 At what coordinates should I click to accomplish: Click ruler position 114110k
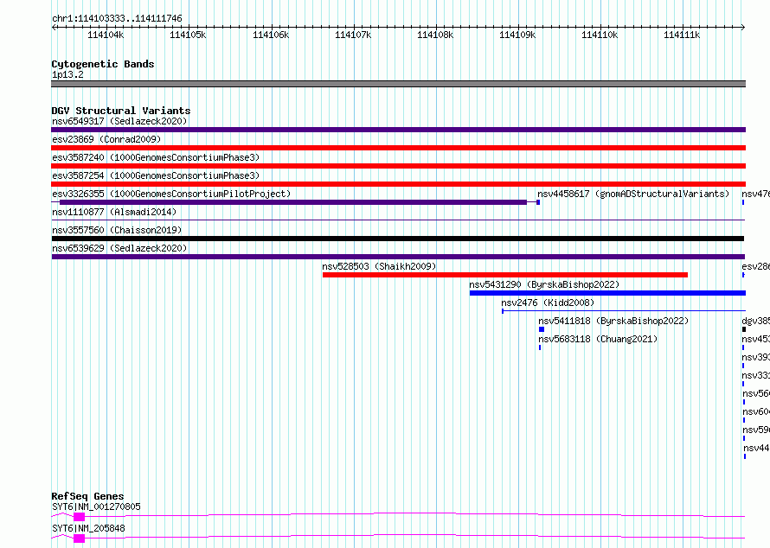pos(600,35)
